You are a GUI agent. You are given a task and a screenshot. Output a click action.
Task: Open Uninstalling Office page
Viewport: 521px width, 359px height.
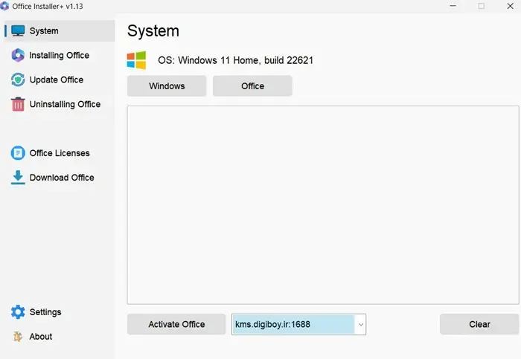click(65, 104)
